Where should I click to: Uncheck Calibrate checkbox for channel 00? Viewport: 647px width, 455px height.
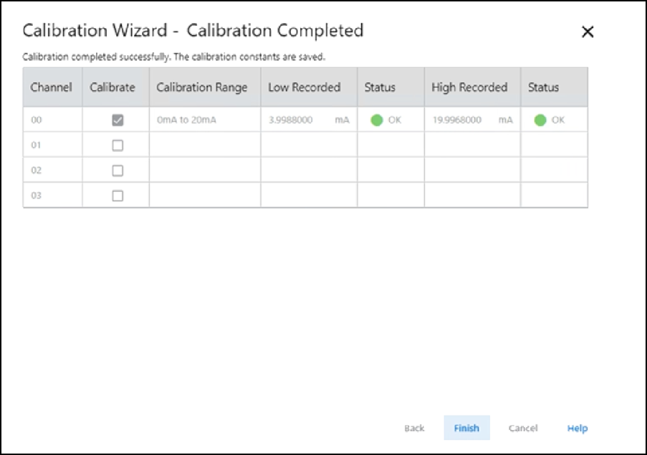pyautogui.click(x=118, y=120)
